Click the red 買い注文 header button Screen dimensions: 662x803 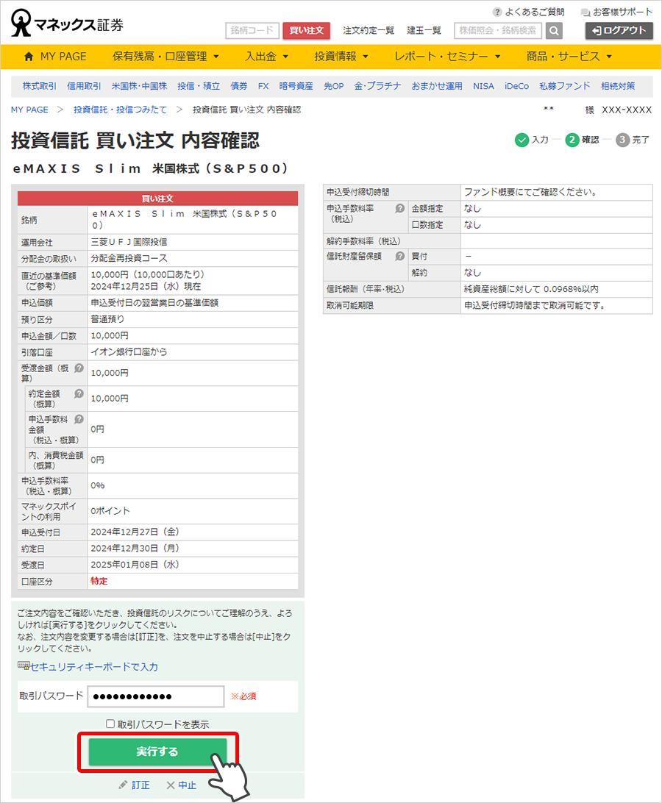[x=307, y=31]
